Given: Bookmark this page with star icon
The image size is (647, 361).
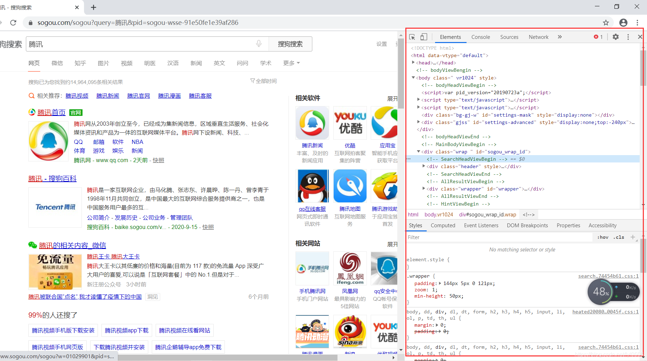Looking at the screenshot, I should click(606, 23).
